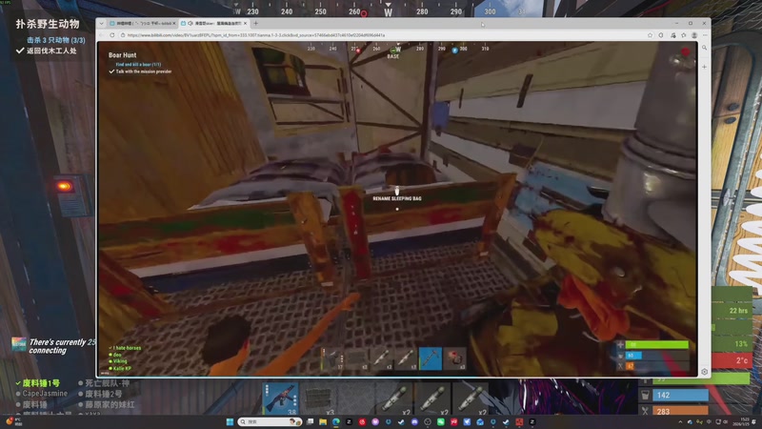Click 'I hate horses' in video team list
Viewport: 762px width, 429px height.
point(127,348)
